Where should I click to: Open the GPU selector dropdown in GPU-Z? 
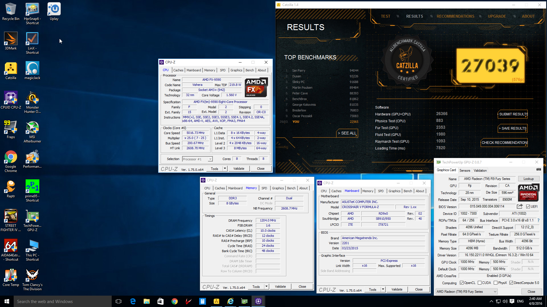[466, 292]
